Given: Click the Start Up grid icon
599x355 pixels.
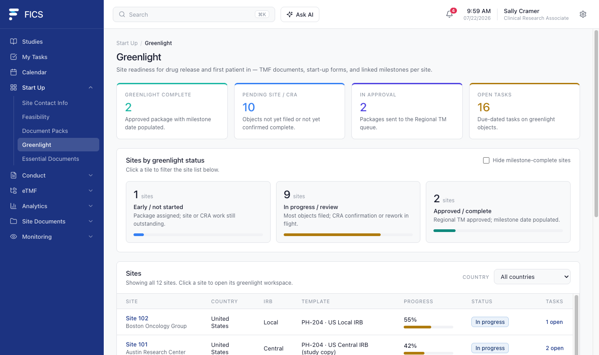Looking at the screenshot, I should pos(14,87).
